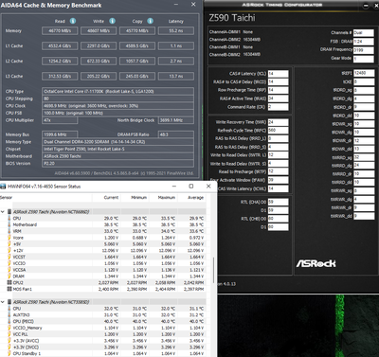Click the Maximum column header
379x357 pixels.
coord(167,198)
